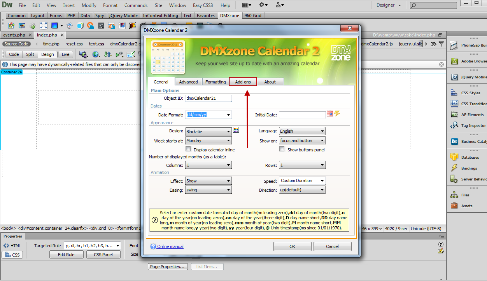487x281 pixels.
Task: Open the Show on dropdown
Action: (x=302, y=140)
